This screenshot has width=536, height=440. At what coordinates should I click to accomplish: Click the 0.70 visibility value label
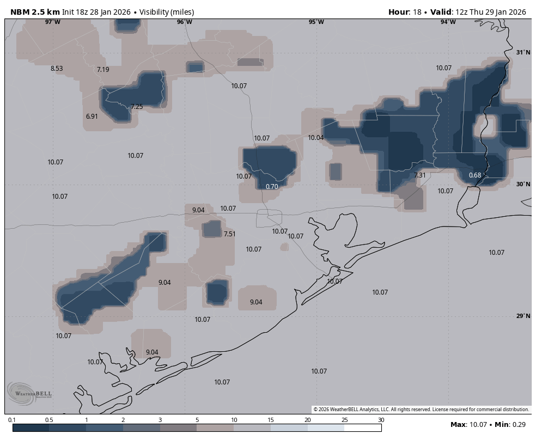tap(272, 187)
